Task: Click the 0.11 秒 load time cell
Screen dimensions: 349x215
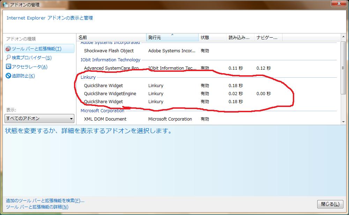Action: point(236,68)
